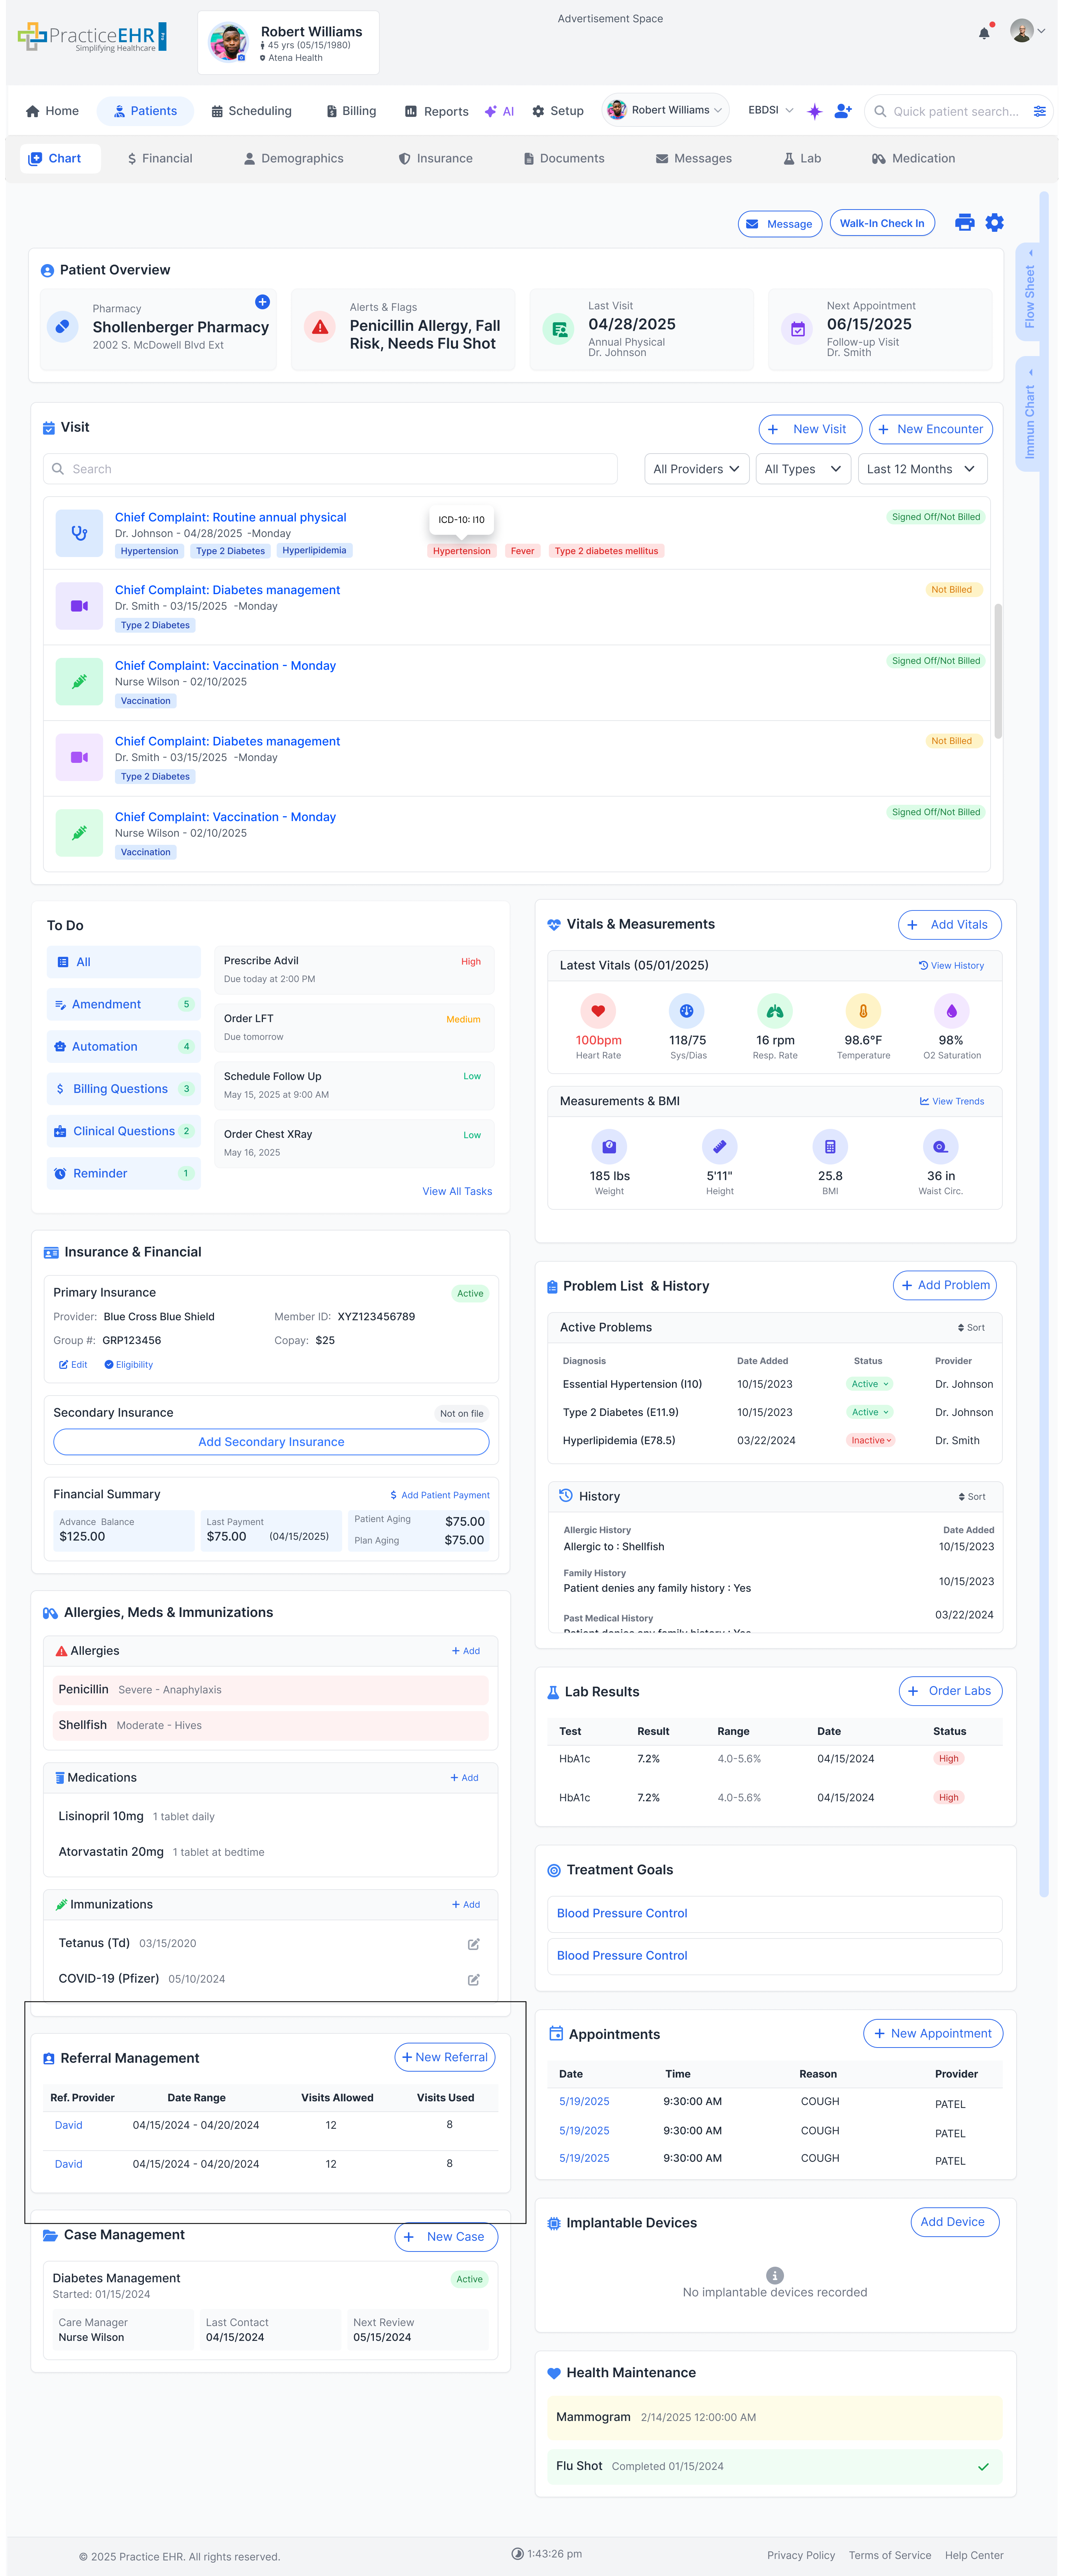
Task: Open the View All Tasks link
Action: [x=457, y=1191]
